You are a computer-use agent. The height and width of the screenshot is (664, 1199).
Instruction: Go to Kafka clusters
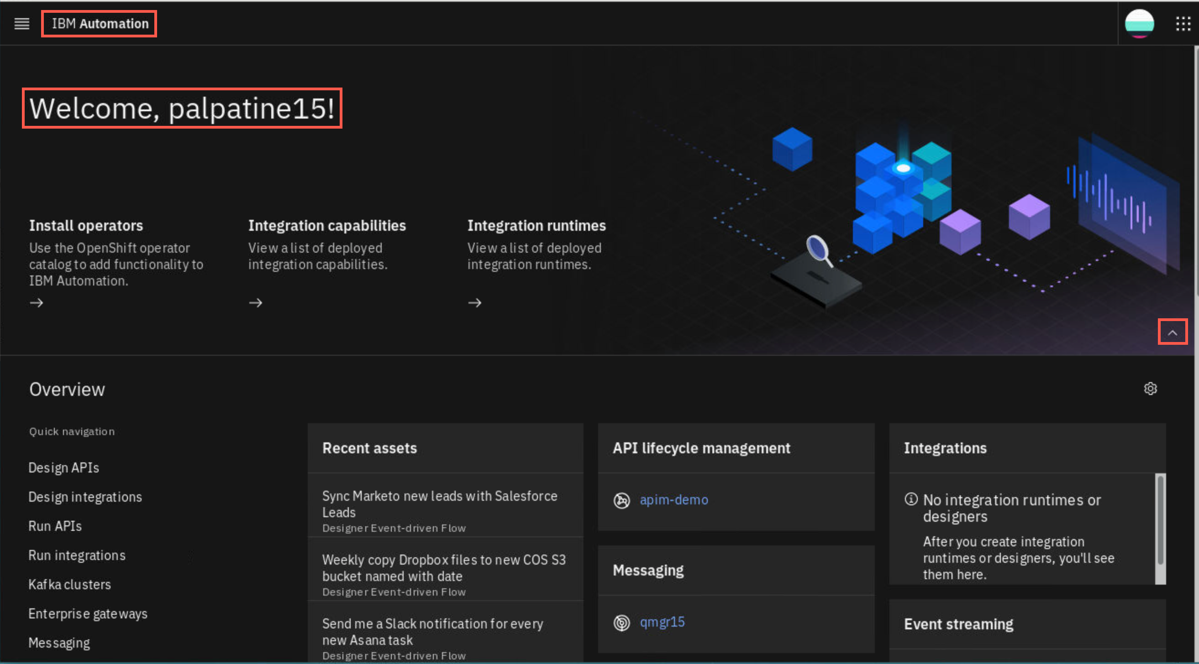69,584
